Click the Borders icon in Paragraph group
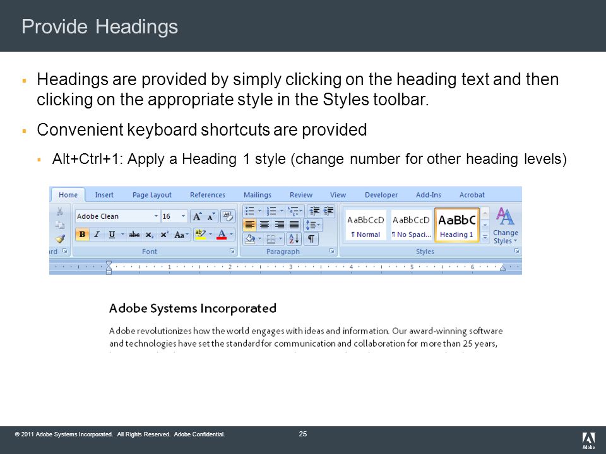 271,239
